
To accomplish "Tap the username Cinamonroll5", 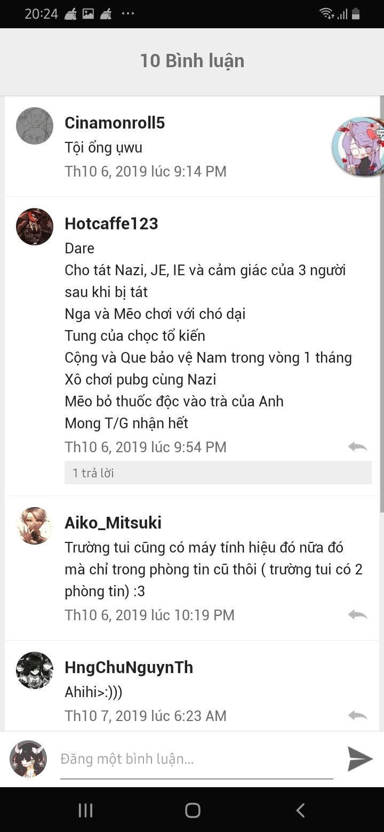I will pyautogui.click(x=115, y=123).
